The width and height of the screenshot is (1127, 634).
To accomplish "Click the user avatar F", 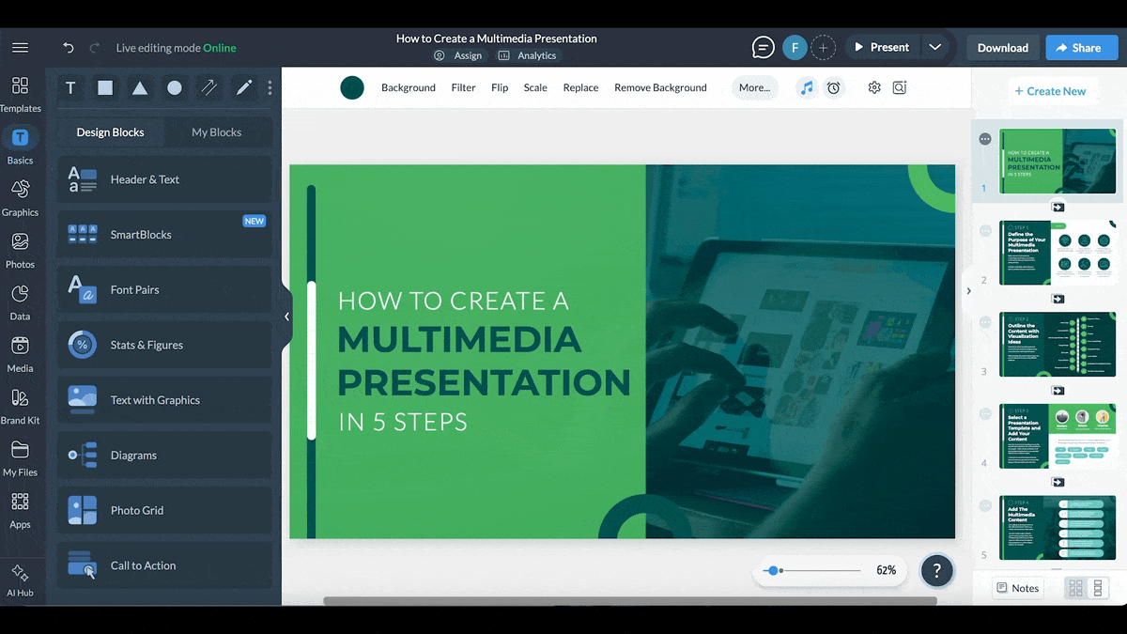I will pyautogui.click(x=795, y=47).
